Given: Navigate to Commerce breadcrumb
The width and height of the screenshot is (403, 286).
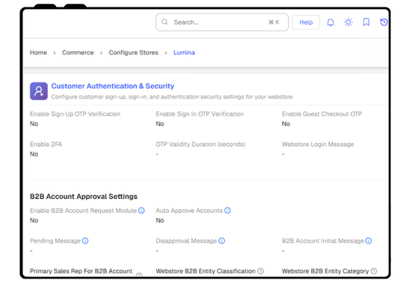Looking at the screenshot, I should pos(78,53).
